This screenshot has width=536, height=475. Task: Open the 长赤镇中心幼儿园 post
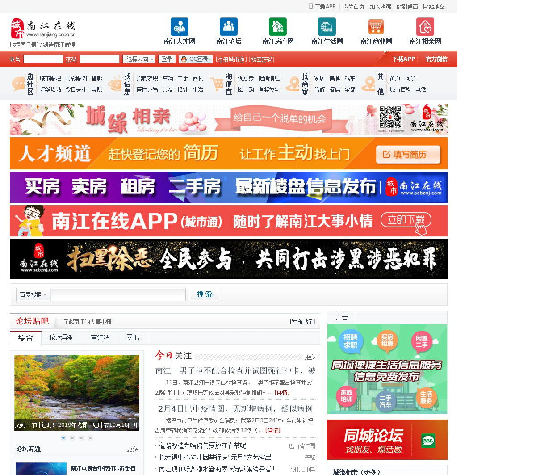[215, 457]
